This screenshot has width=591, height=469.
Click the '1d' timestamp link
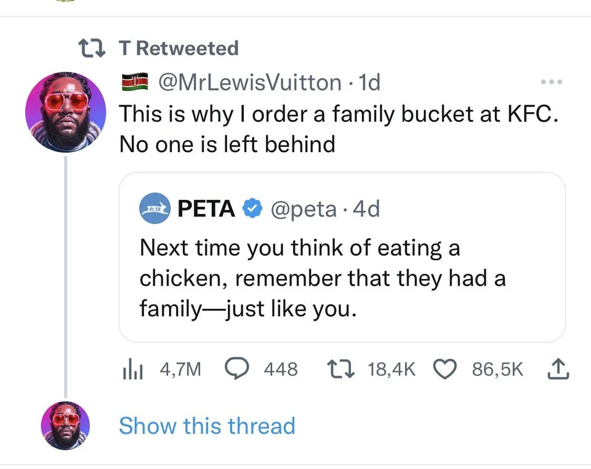coord(368,81)
